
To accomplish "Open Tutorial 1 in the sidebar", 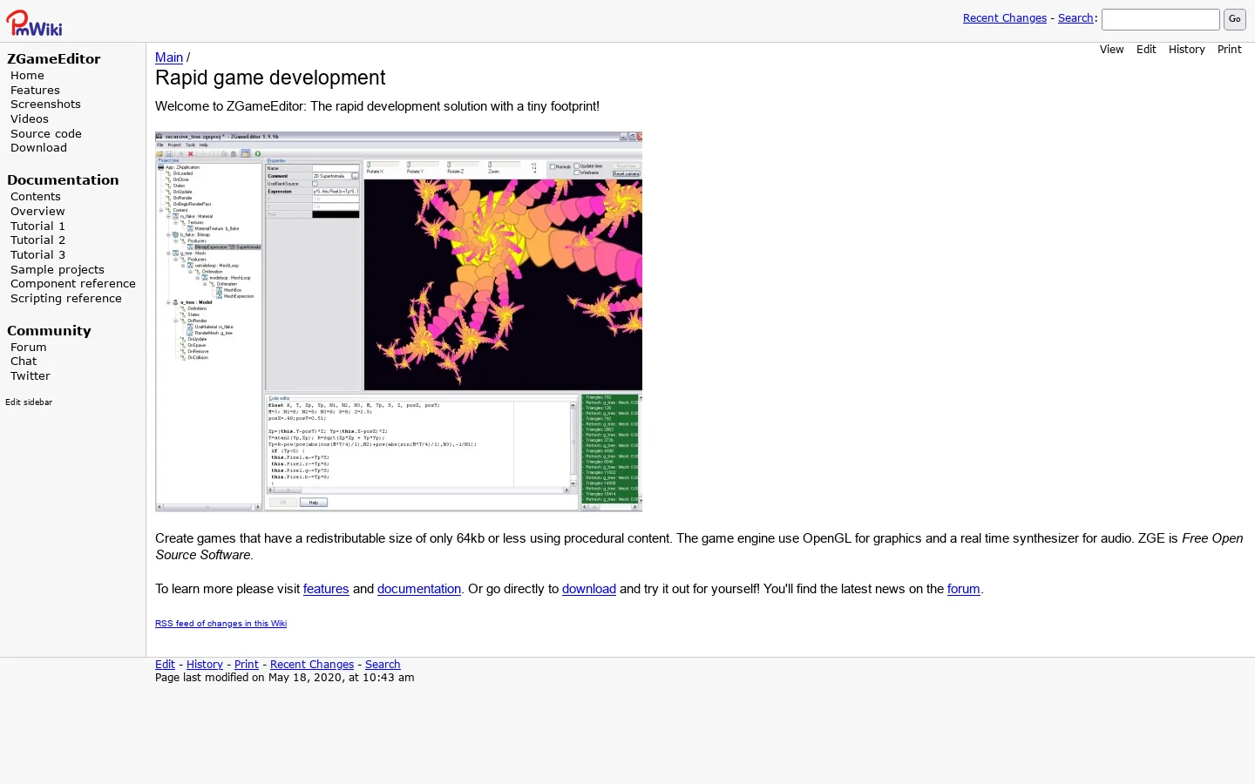I will [x=37, y=226].
